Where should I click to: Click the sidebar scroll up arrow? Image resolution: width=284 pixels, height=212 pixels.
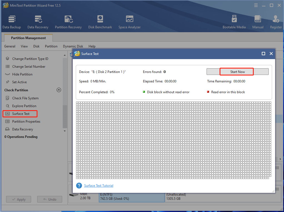65,55
